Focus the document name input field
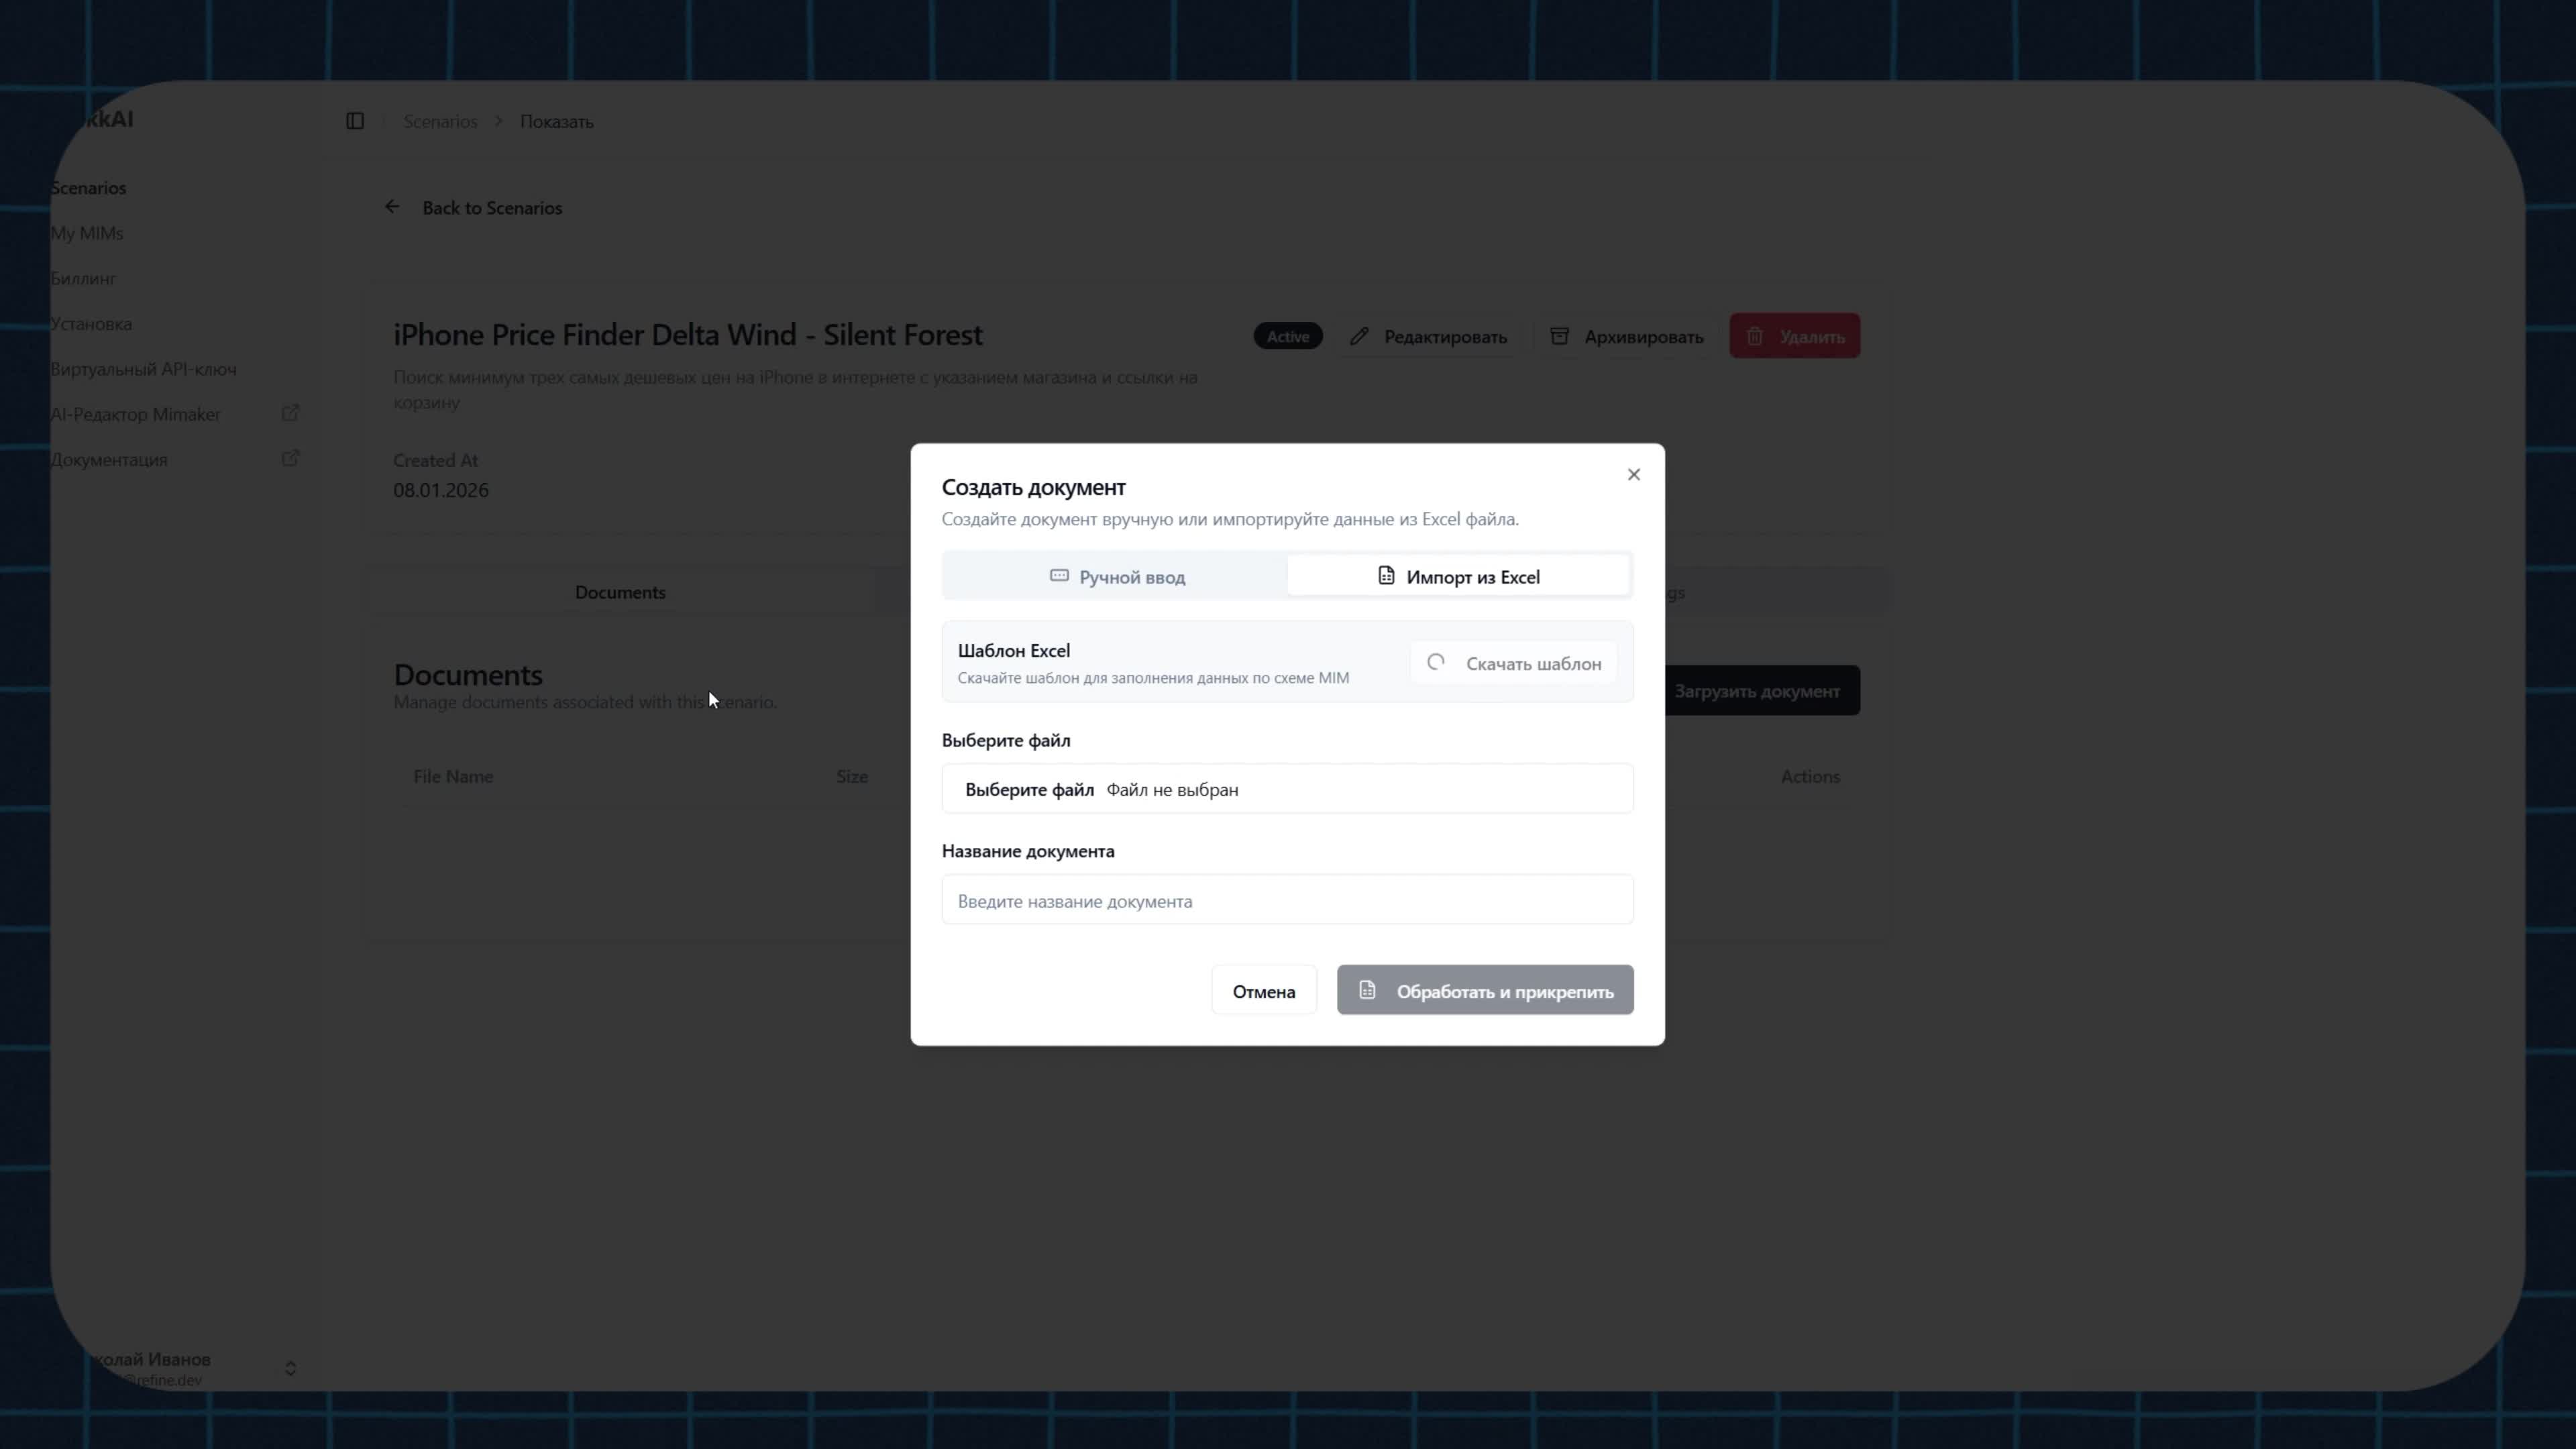 [x=1287, y=900]
